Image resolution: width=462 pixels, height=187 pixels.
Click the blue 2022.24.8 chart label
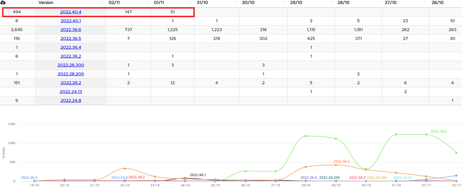(x=119, y=177)
